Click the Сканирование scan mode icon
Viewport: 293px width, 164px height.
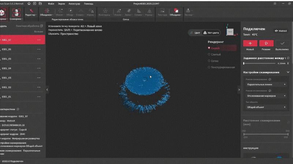(16, 13)
